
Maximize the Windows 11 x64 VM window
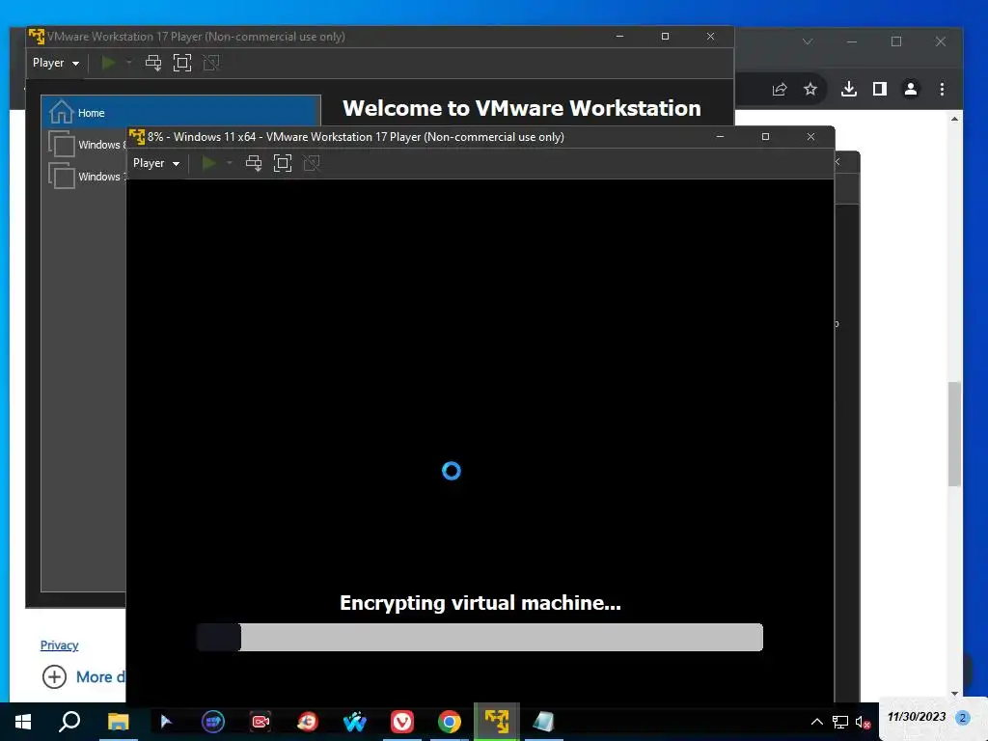765,137
